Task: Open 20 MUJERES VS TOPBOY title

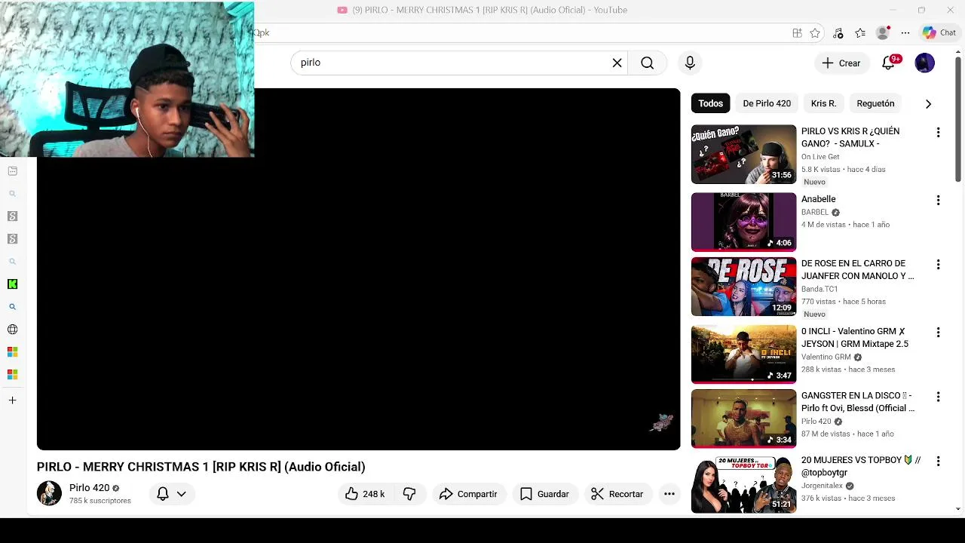Action: [861, 466]
